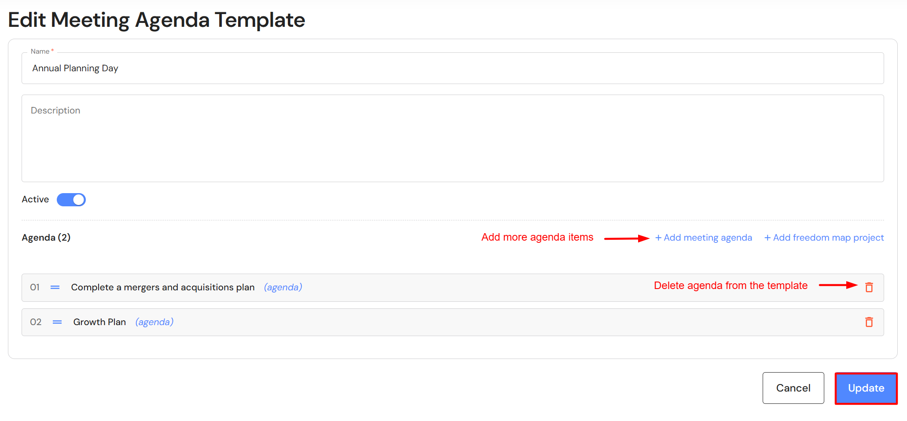This screenshot has height=421, width=907.
Task: Click the (agenda) tag beside Growth Plan
Action: pyautogui.click(x=154, y=322)
